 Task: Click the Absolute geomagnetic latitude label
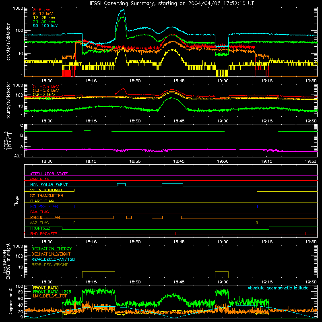coord(278,288)
